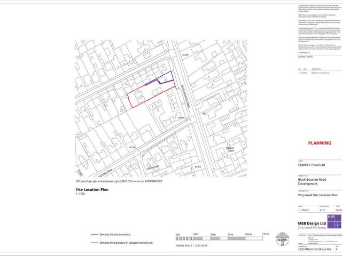Viewport: 342px width, 256px height.
Task: Click the visual scale bar graphic
Action: pos(219,238)
